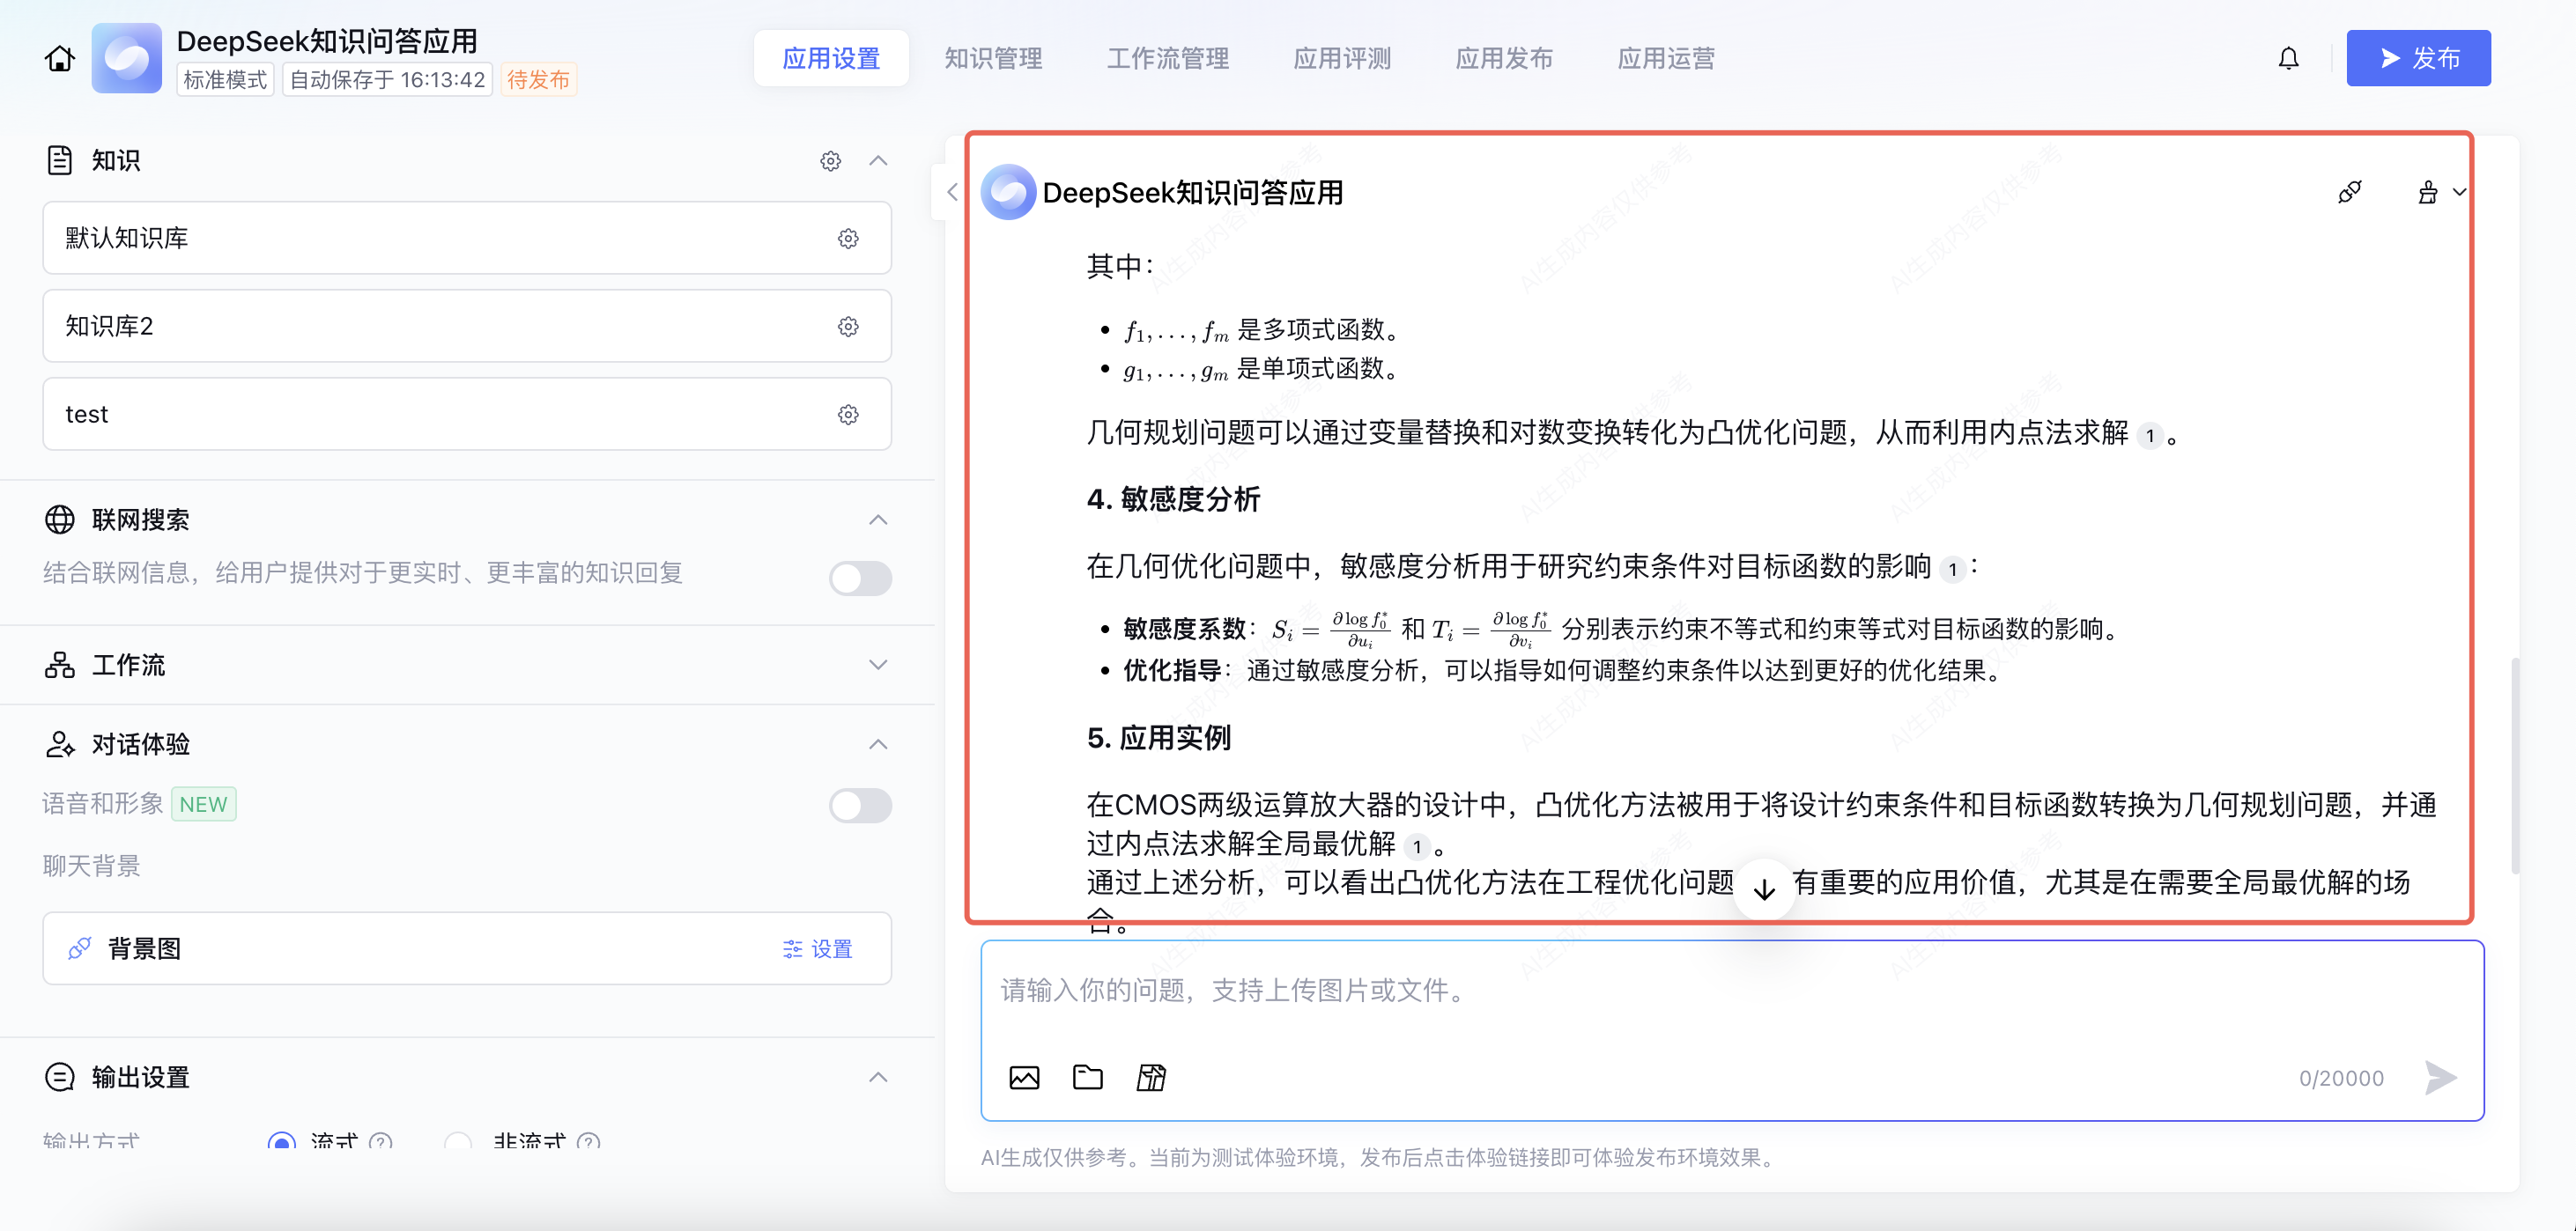Click the 发布 button
Viewport: 2576px width, 1231px height.
click(2417, 59)
